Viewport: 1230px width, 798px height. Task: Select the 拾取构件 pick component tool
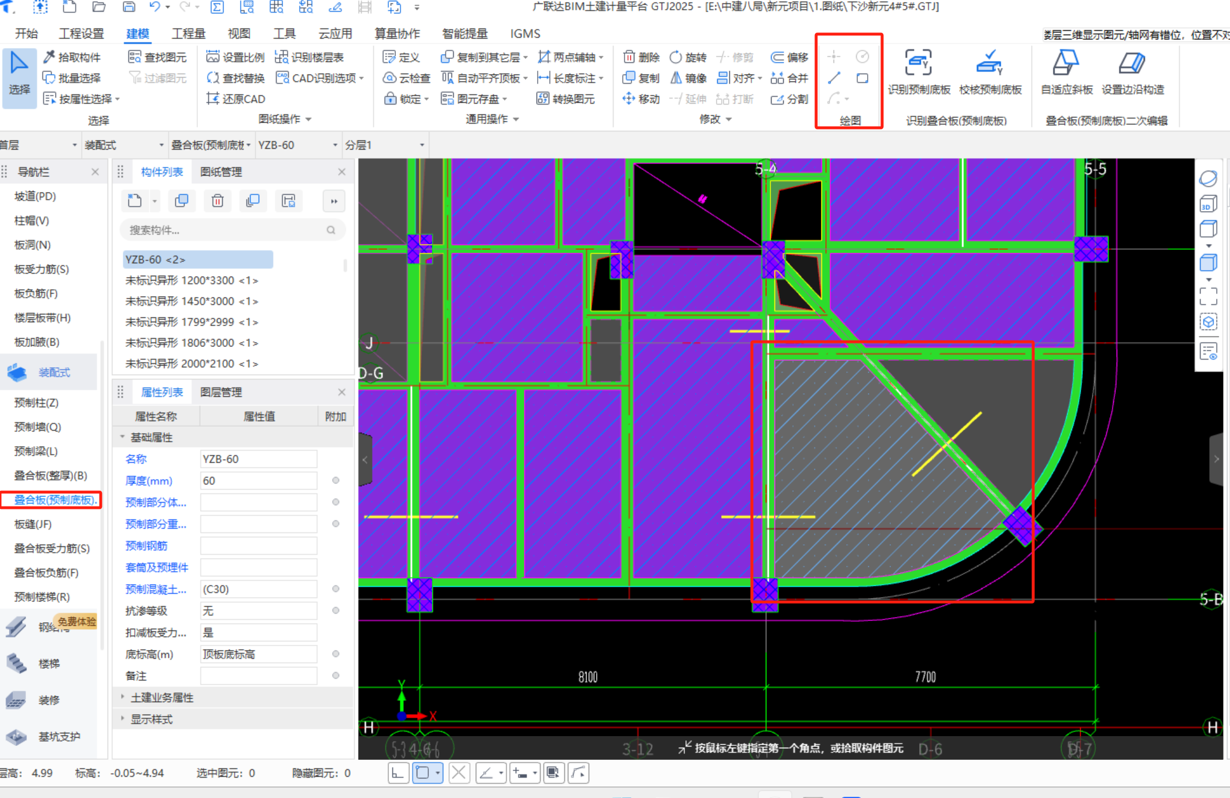point(72,57)
